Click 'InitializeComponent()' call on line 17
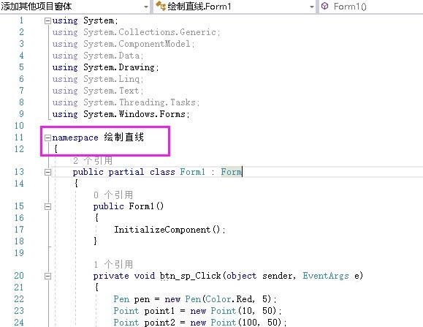The height and width of the screenshot is (327, 423). (x=167, y=230)
